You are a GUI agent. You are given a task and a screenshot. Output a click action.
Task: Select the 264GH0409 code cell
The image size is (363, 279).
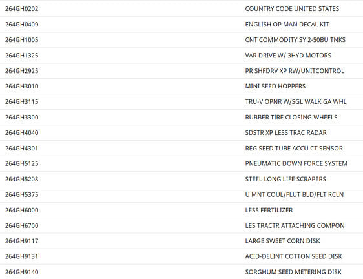click(x=22, y=25)
